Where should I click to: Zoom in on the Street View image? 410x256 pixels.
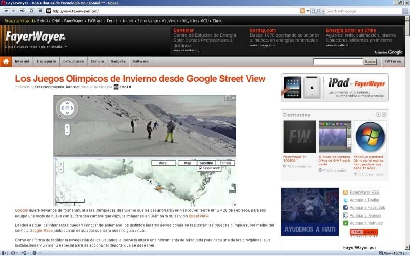[67, 126]
